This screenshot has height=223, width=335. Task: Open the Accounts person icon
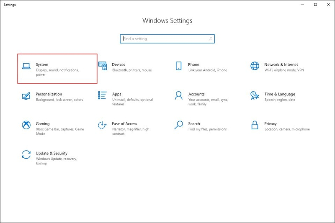pyautogui.click(x=179, y=96)
